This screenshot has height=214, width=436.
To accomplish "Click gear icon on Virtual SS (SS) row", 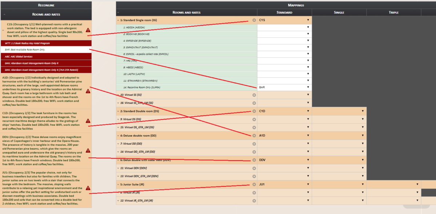I will tap(254, 95).
